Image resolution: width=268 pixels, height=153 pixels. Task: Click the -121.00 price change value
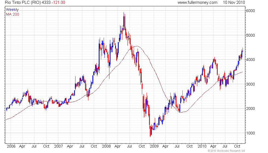point(58,2)
